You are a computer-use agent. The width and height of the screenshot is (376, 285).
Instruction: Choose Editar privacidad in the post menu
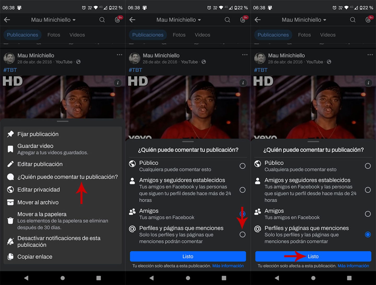point(63,190)
